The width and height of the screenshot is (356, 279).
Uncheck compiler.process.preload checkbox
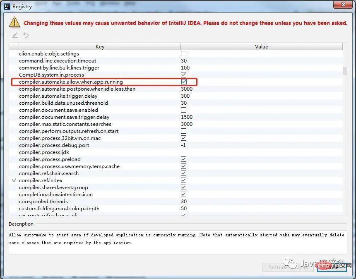[183, 159]
